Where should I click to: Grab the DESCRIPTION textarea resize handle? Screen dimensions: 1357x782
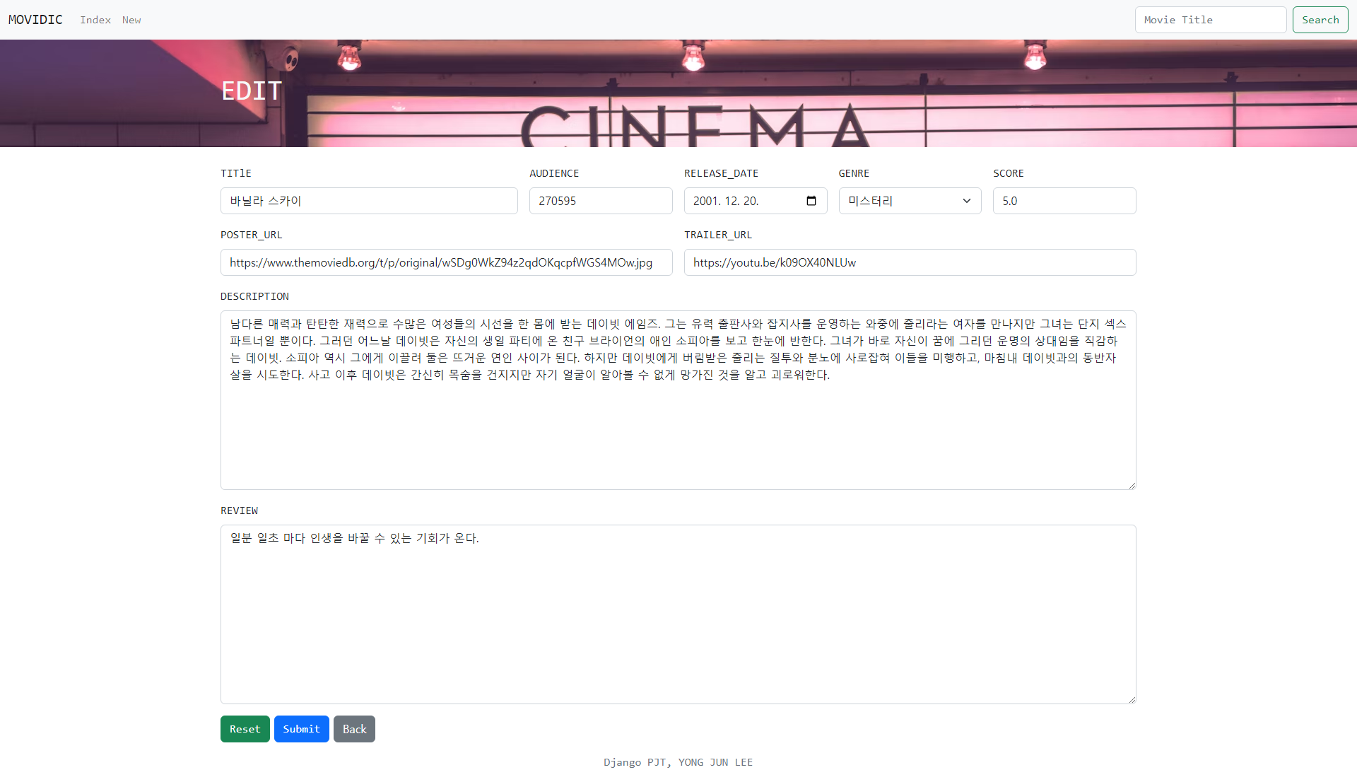pyautogui.click(x=1132, y=486)
